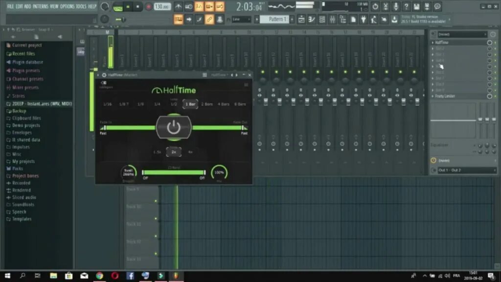Select 2 Bars loop length in HalfTime
This screenshot has height=282, width=501.
[x=207, y=104]
